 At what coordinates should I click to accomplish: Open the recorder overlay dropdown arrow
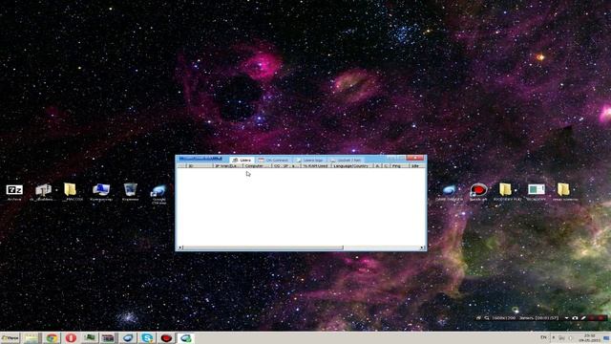[566, 318]
